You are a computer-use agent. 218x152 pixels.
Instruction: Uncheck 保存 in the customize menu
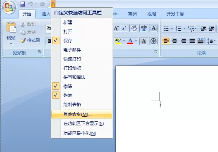pos(82,40)
